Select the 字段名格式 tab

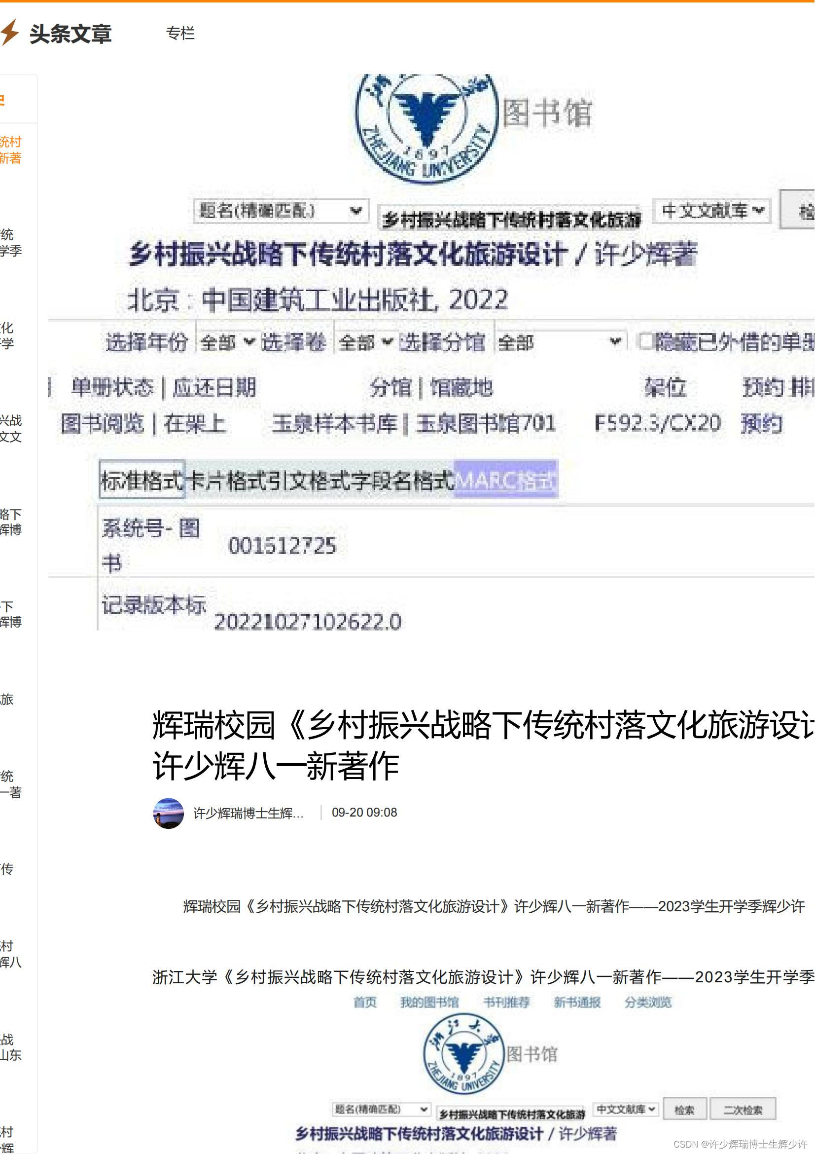coord(402,481)
